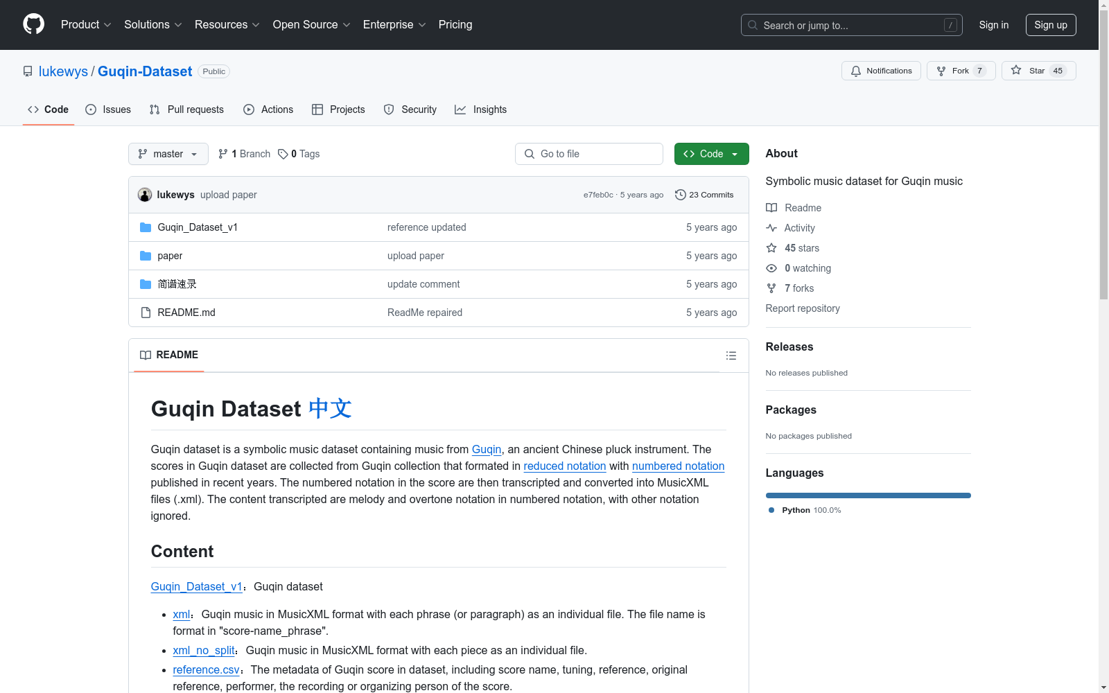Open commit hash e7feb0c
The image size is (1109, 693).
tap(598, 195)
